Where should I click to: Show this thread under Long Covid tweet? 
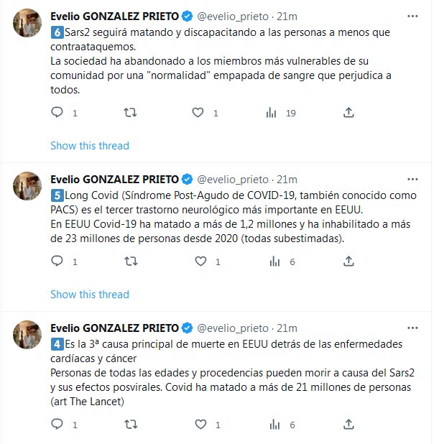(90, 295)
